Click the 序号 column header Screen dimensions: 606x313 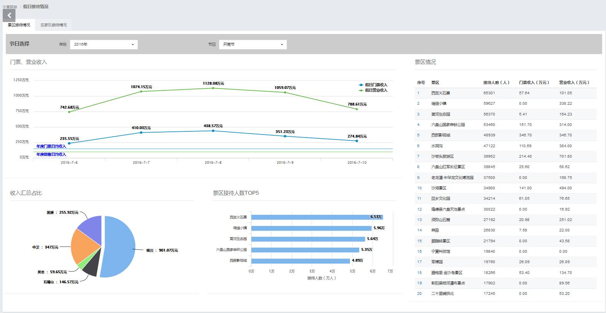click(421, 83)
